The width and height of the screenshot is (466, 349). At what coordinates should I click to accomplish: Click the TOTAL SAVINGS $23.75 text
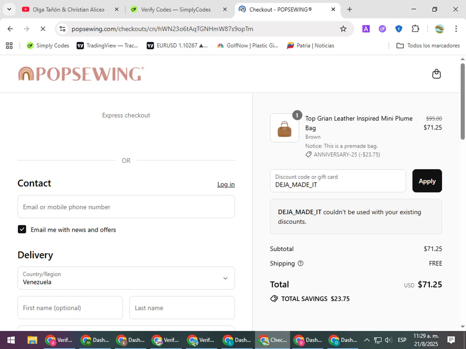click(x=315, y=299)
